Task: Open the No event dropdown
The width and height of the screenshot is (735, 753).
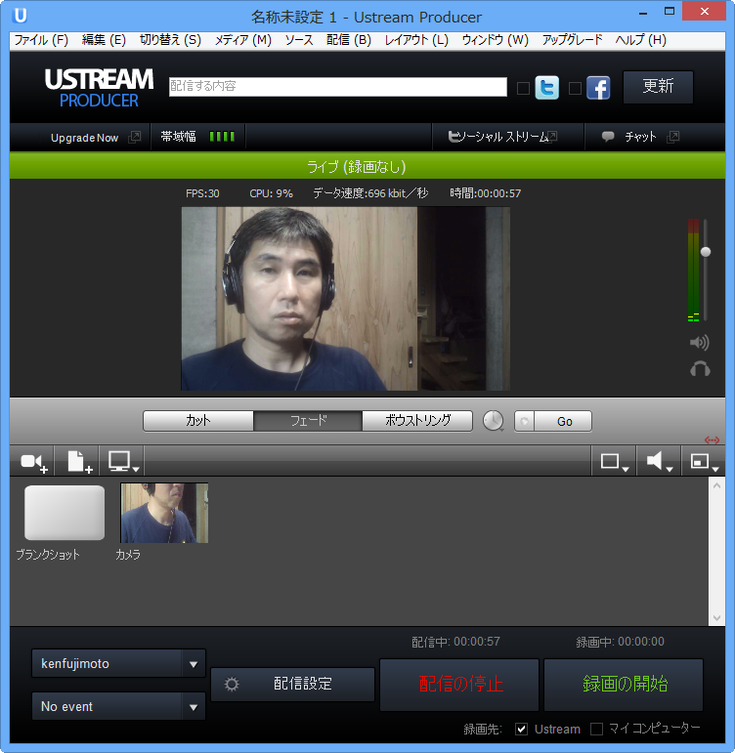Action: [x=118, y=706]
